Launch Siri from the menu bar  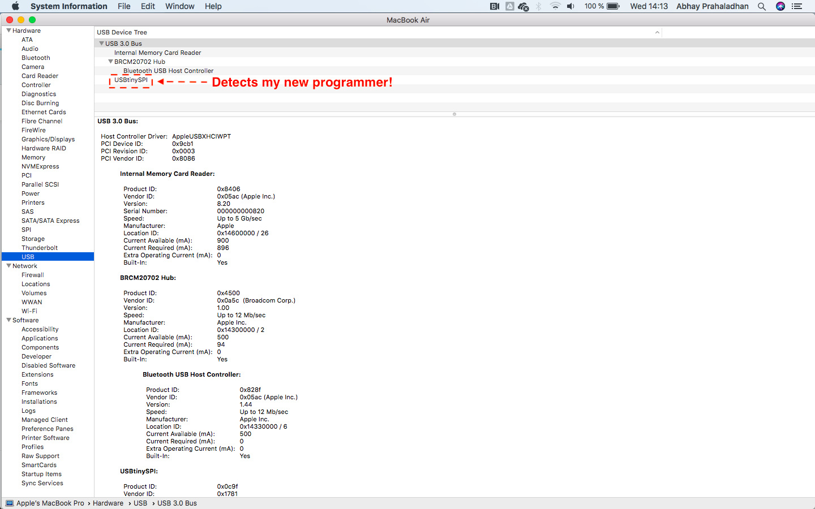point(780,6)
